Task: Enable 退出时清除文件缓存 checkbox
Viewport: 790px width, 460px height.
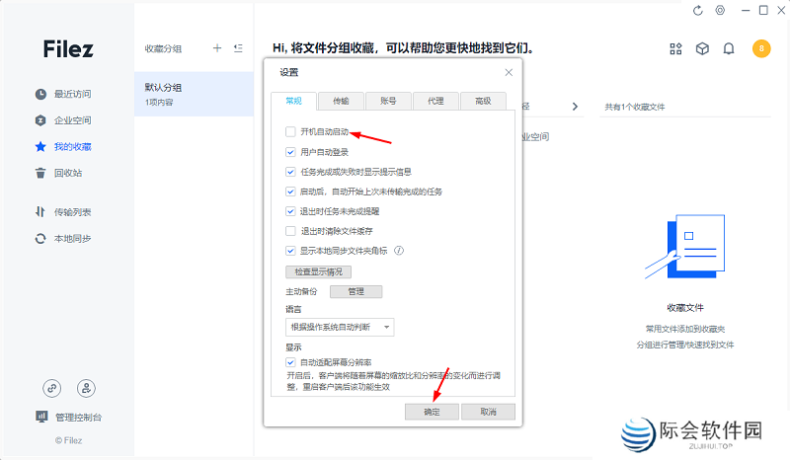Action: [x=290, y=231]
